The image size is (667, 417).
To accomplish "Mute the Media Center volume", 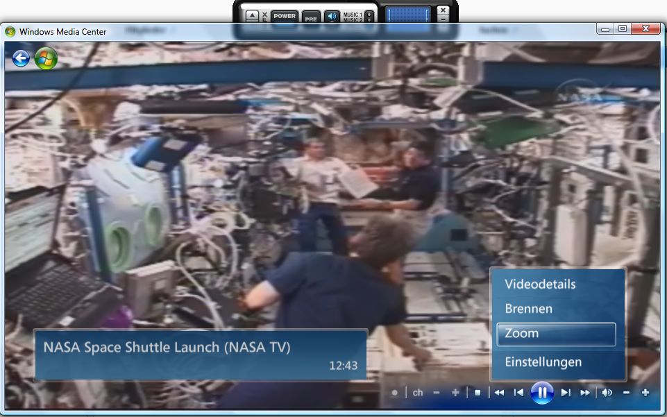I will tap(607, 392).
